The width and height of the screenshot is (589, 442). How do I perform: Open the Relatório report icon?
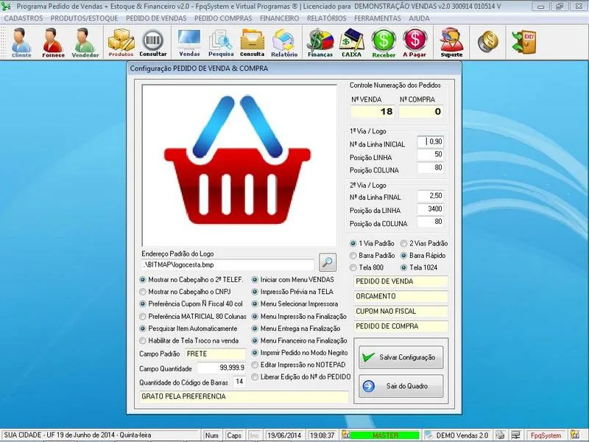[283, 43]
